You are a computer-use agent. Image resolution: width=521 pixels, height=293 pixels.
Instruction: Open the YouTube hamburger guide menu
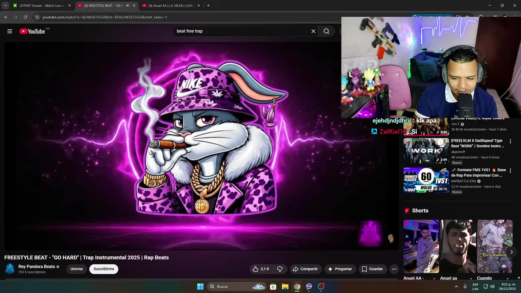tap(10, 31)
